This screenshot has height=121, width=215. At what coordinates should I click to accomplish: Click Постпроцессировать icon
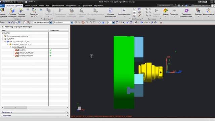point(95,11)
